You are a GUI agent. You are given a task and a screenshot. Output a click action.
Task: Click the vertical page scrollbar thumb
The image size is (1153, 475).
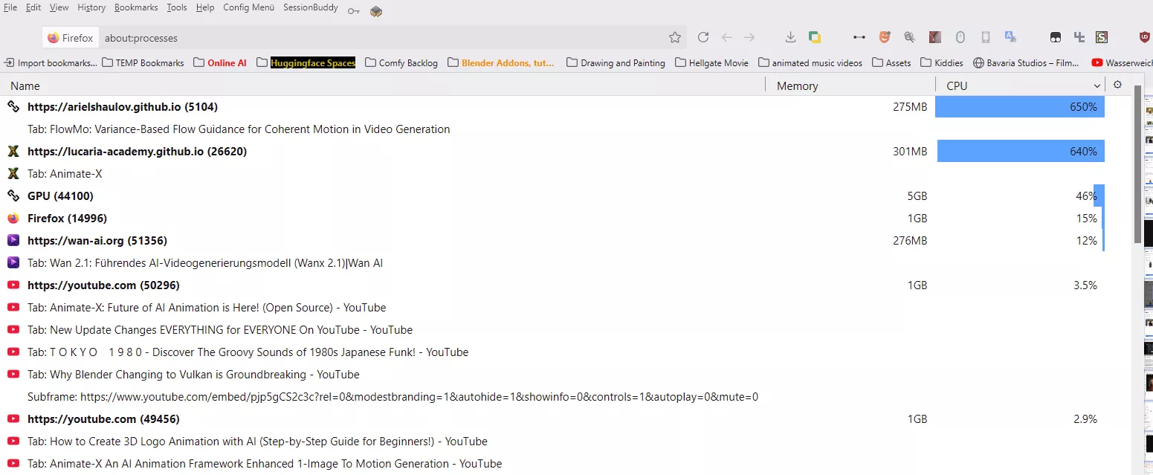tap(1137, 164)
